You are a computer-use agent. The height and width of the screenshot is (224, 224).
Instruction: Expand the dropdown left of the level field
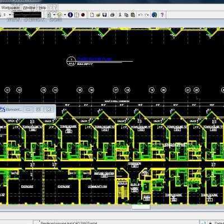(10, 15)
